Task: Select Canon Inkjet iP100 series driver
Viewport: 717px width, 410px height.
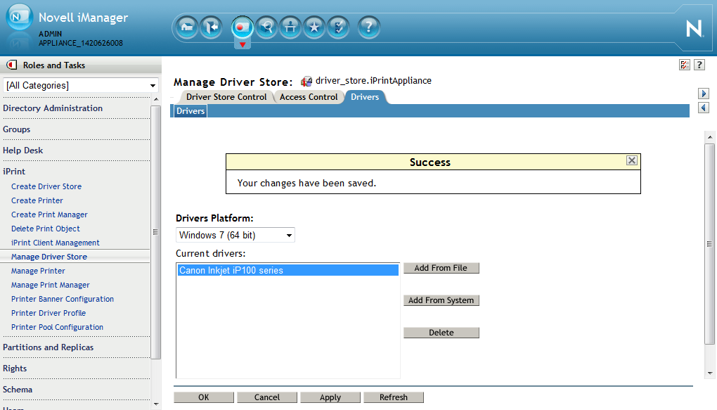Action: point(288,271)
